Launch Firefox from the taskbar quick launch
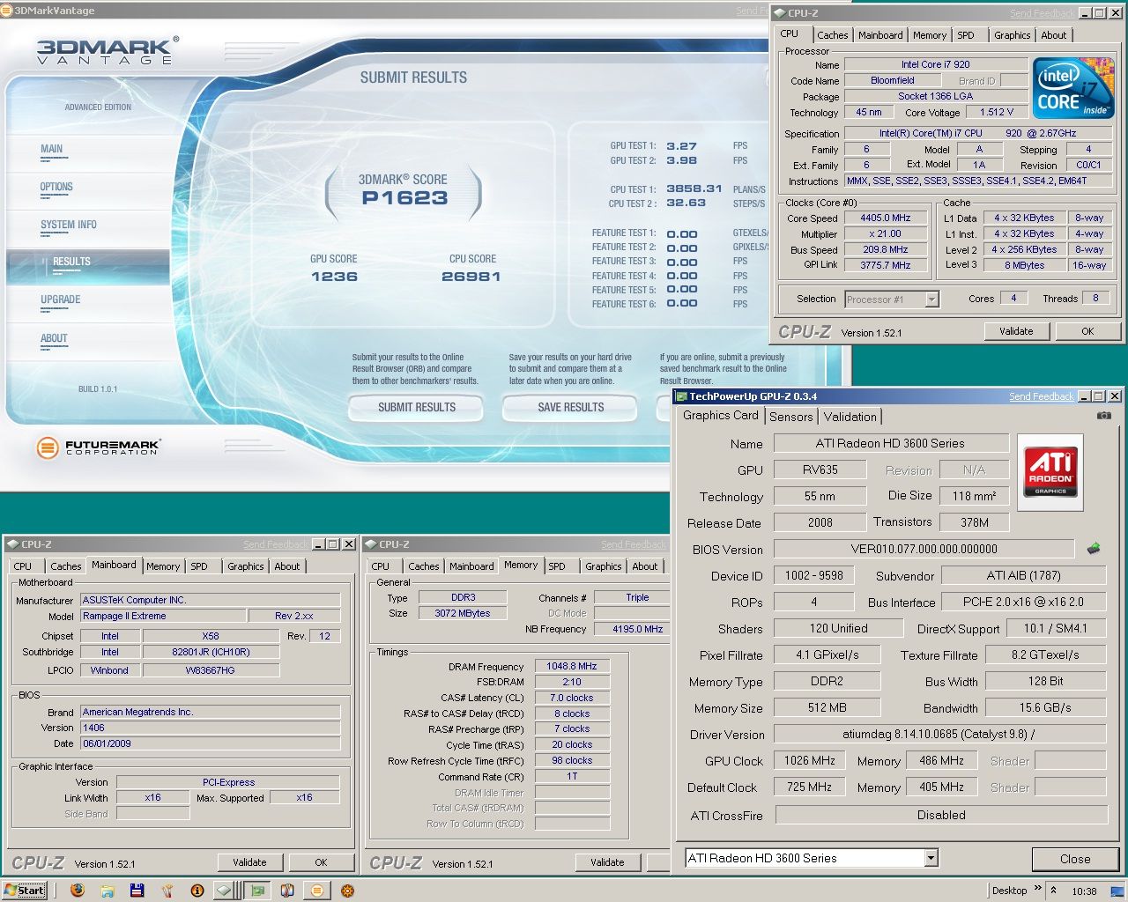Image resolution: width=1128 pixels, height=902 pixels. tap(78, 891)
